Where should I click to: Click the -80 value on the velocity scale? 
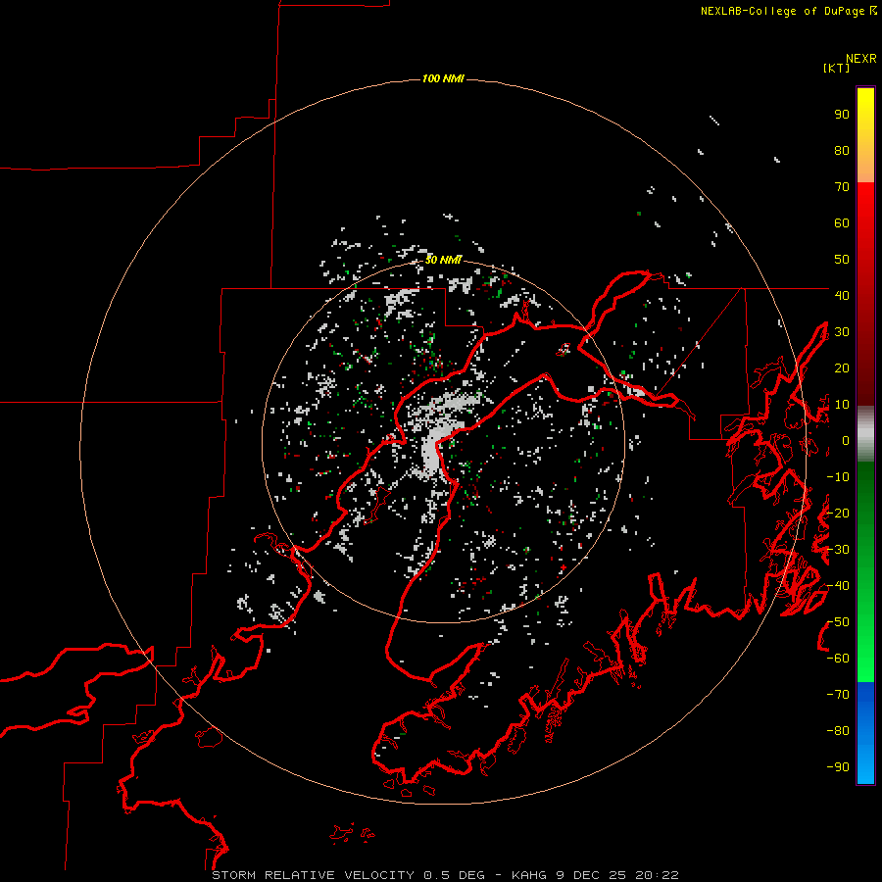click(838, 731)
